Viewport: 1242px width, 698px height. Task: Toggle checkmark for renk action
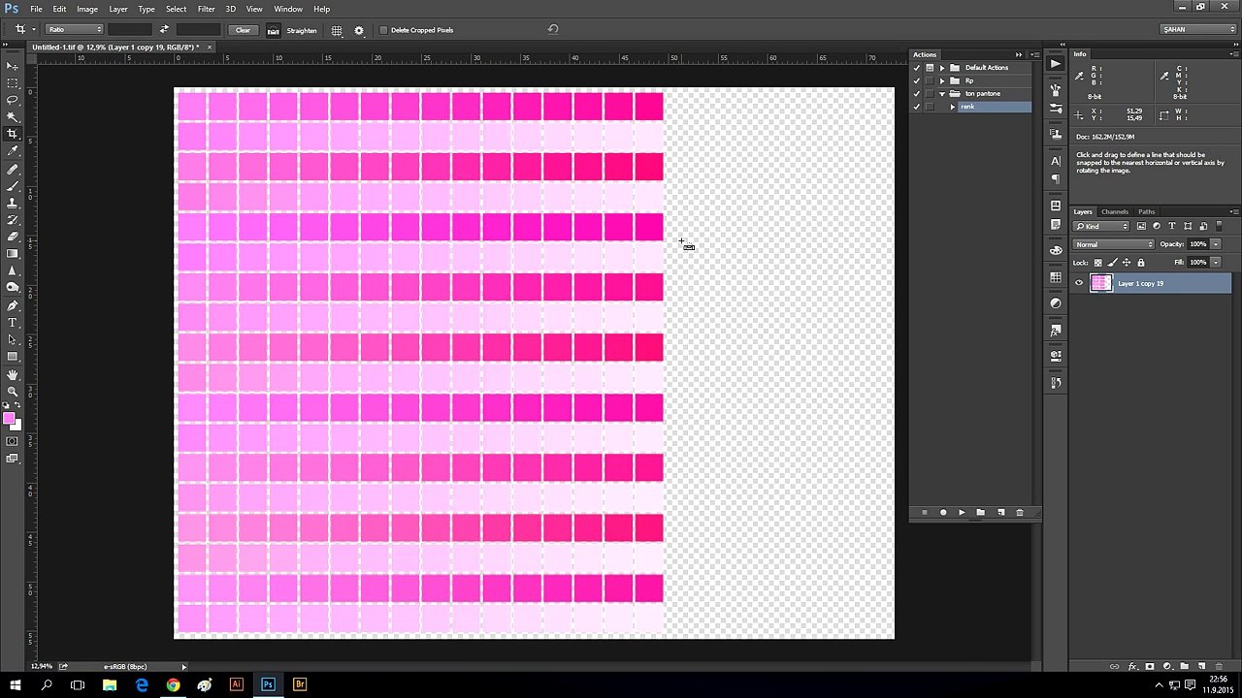pos(917,107)
